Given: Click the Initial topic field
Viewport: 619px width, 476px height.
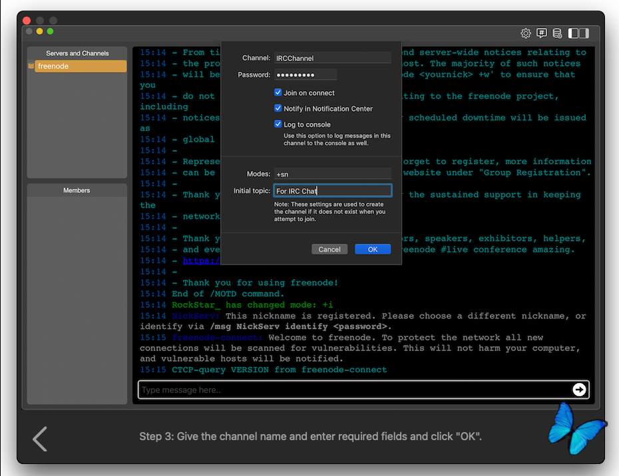Looking at the screenshot, I should pyautogui.click(x=332, y=191).
